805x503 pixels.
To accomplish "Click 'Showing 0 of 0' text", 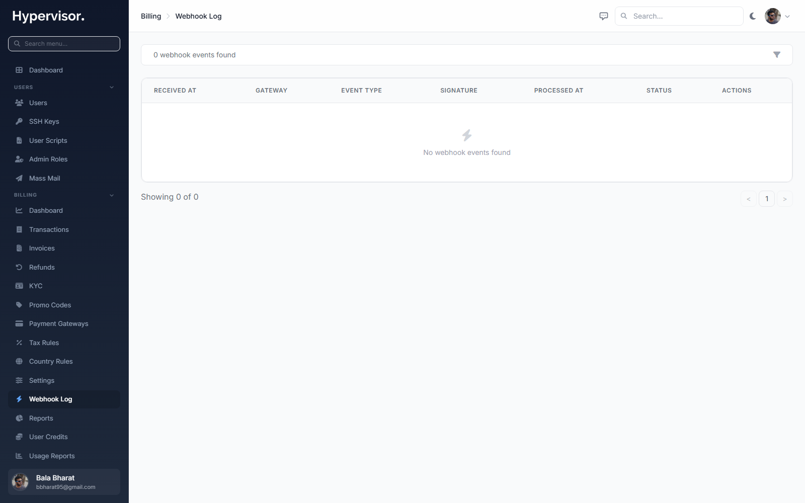I will (170, 197).
